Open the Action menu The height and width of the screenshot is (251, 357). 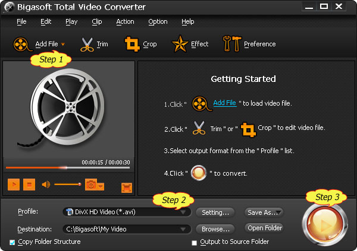pyautogui.click(x=125, y=21)
